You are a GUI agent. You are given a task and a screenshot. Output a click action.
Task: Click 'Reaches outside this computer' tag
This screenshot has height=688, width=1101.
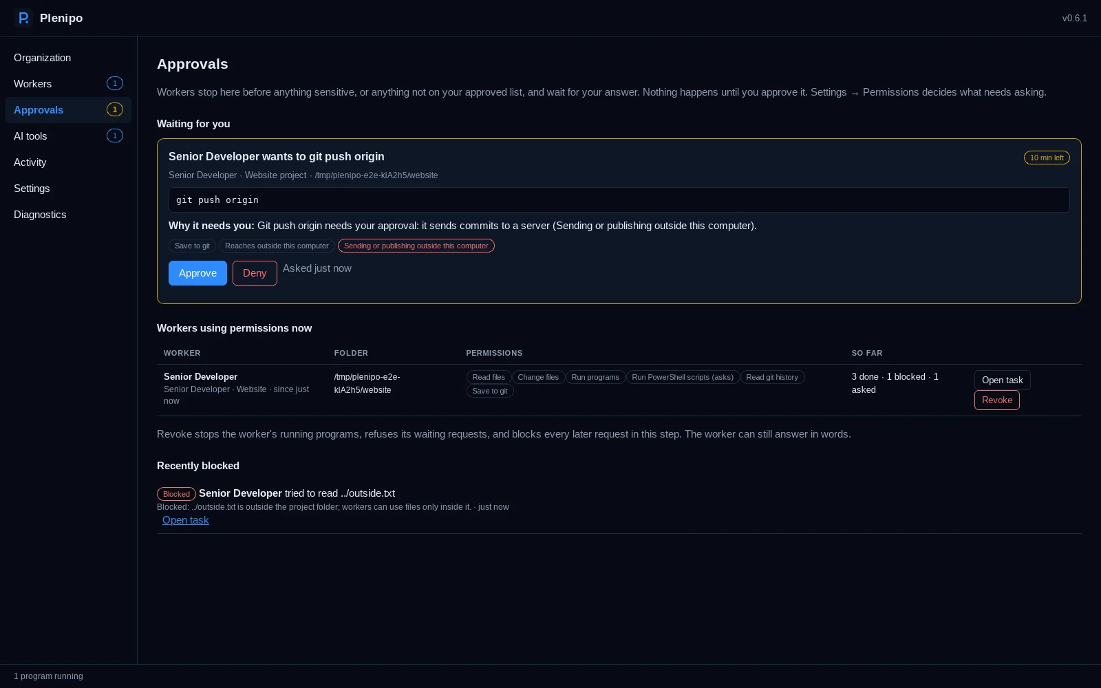(x=277, y=246)
